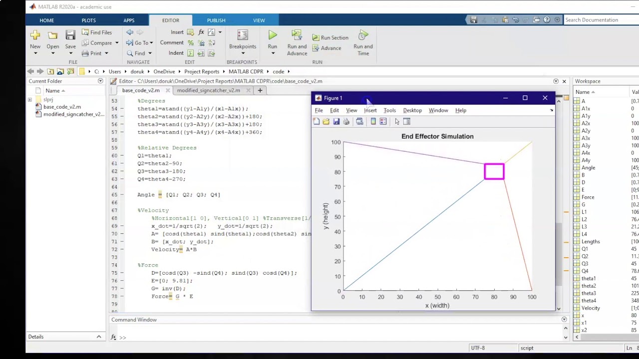
Task: Open the Breakpoints icon
Action: point(243,35)
